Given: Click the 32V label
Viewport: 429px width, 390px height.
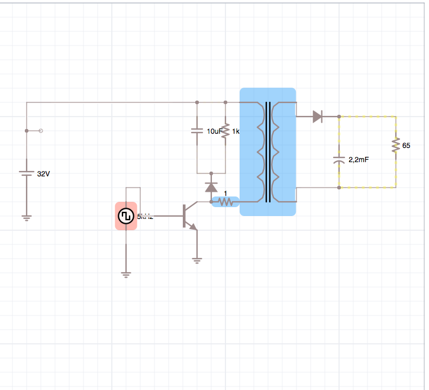Looking at the screenshot, I should coord(44,174).
